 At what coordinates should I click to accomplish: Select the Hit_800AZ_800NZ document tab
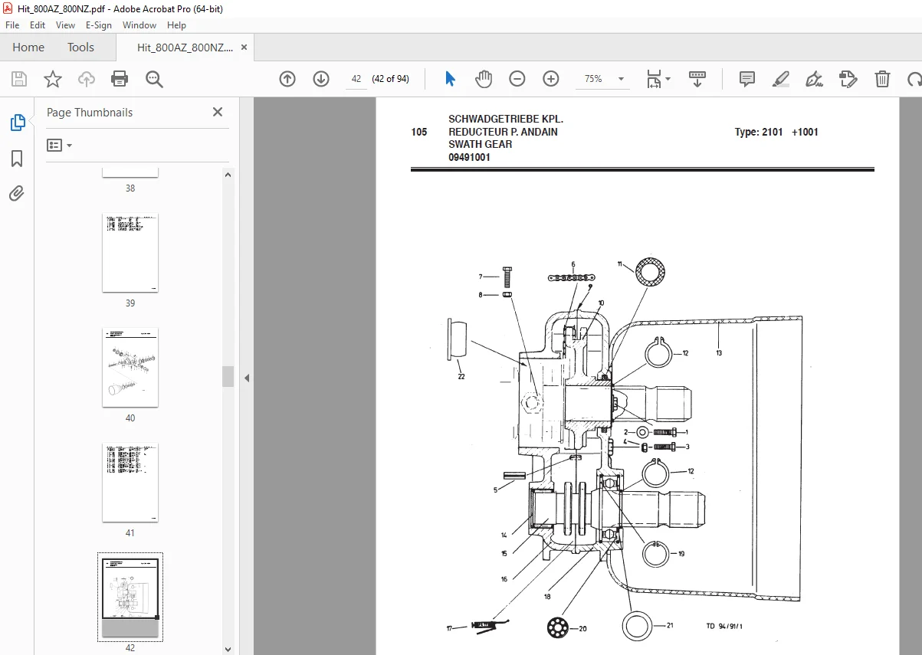(185, 47)
